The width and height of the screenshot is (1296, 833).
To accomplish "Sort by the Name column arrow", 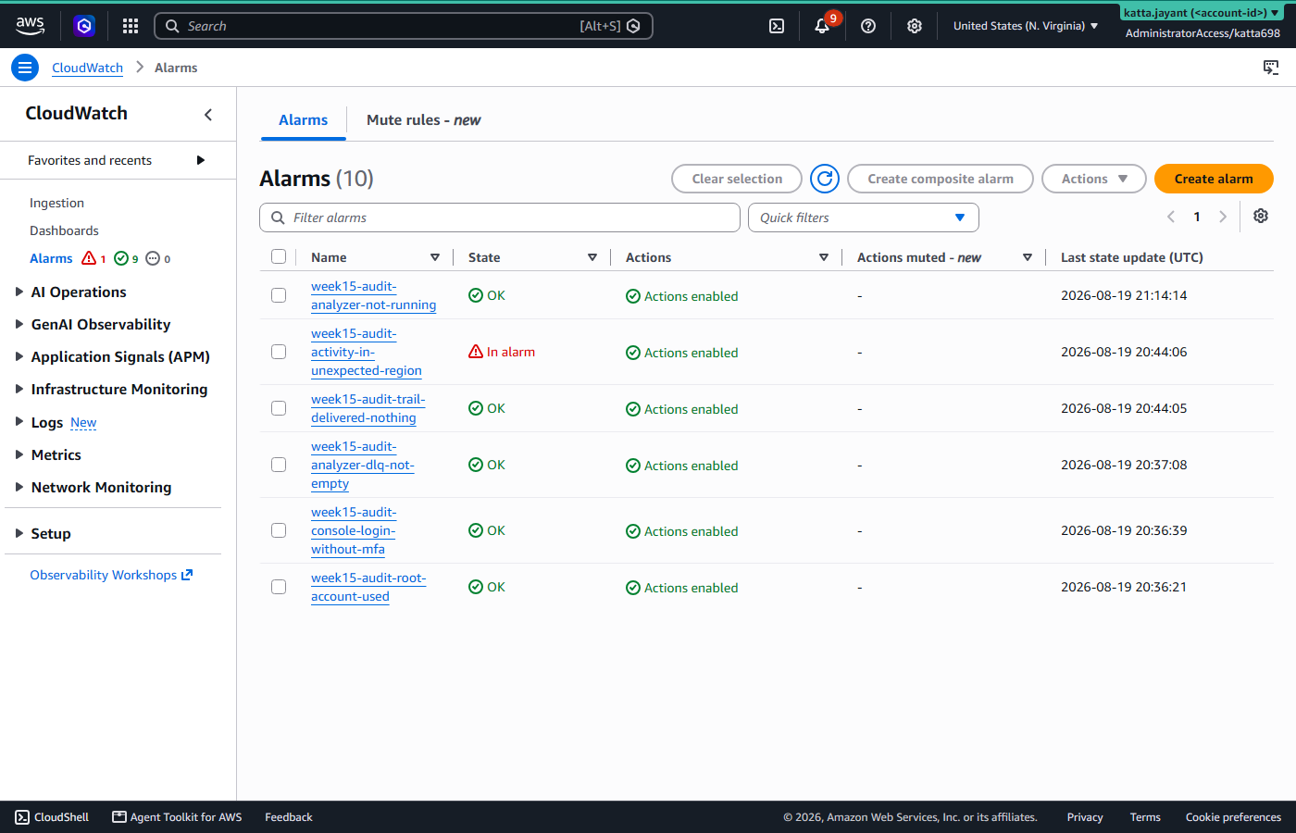I will (435, 257).
